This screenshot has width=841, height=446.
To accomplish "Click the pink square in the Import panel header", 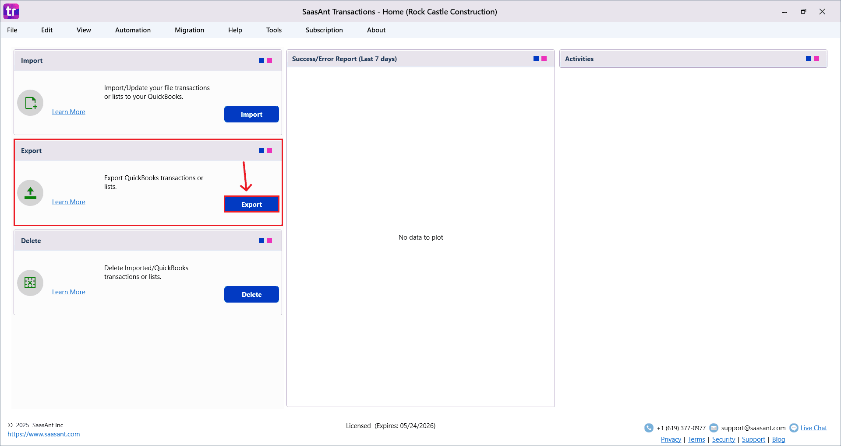I will pos(269,60).
